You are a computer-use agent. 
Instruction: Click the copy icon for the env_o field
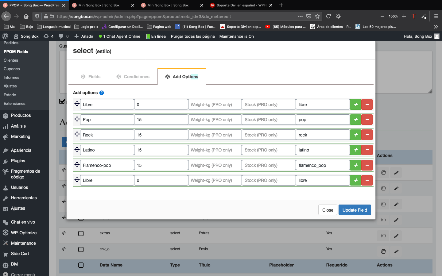383,251
